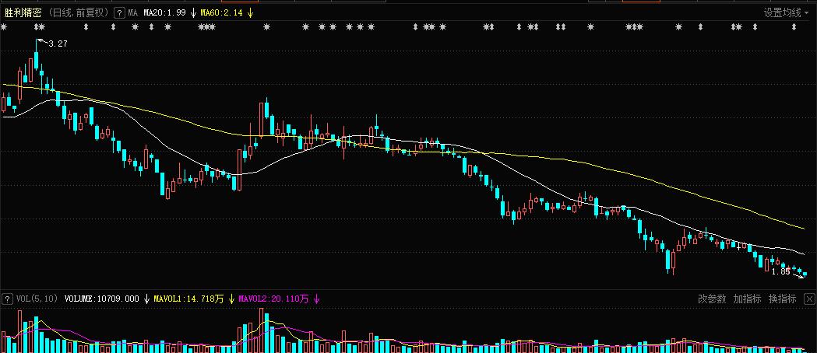Screen dimensions: 817x353
Task: Click the 改参数 button
Action: coord(712,299)
